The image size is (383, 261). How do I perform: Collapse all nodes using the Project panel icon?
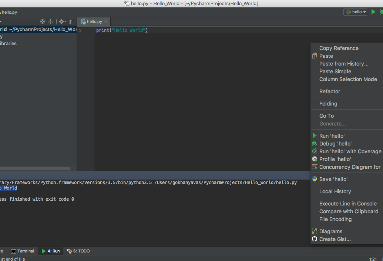pos(50,21)
